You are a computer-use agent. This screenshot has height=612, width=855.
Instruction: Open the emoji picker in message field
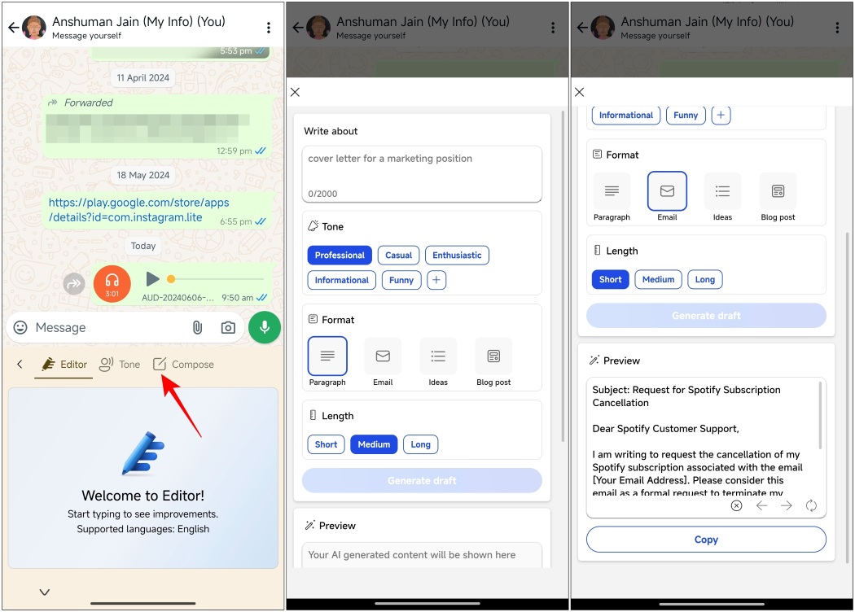pyautogui.click(x=20, y=327)
